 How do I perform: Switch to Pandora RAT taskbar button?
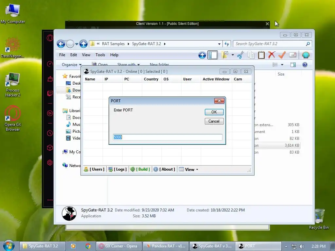tap(166, 246)
